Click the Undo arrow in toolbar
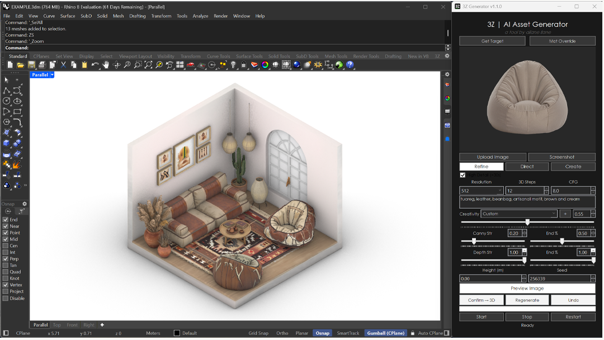Viewport: 604px width, 340px height. coord(95,65)
